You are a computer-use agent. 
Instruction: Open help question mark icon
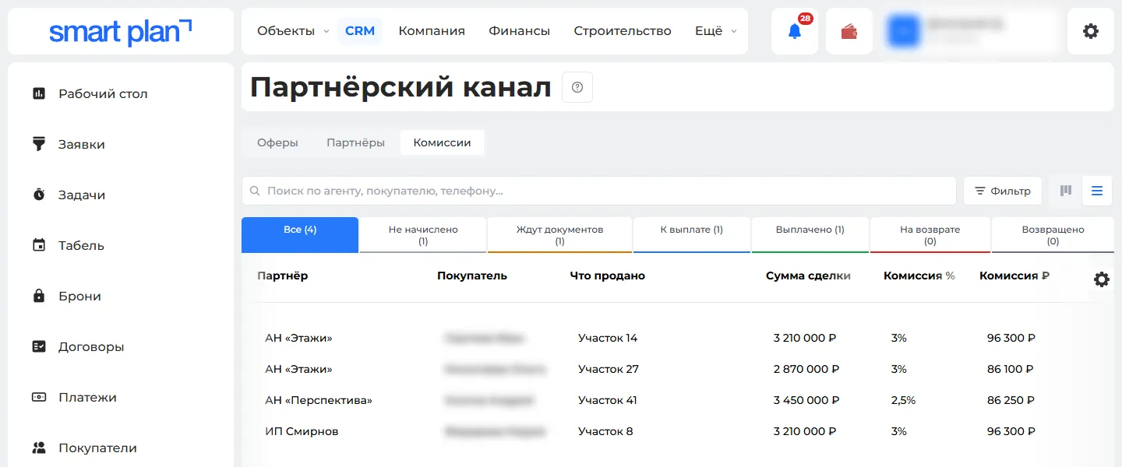(577, 87)
